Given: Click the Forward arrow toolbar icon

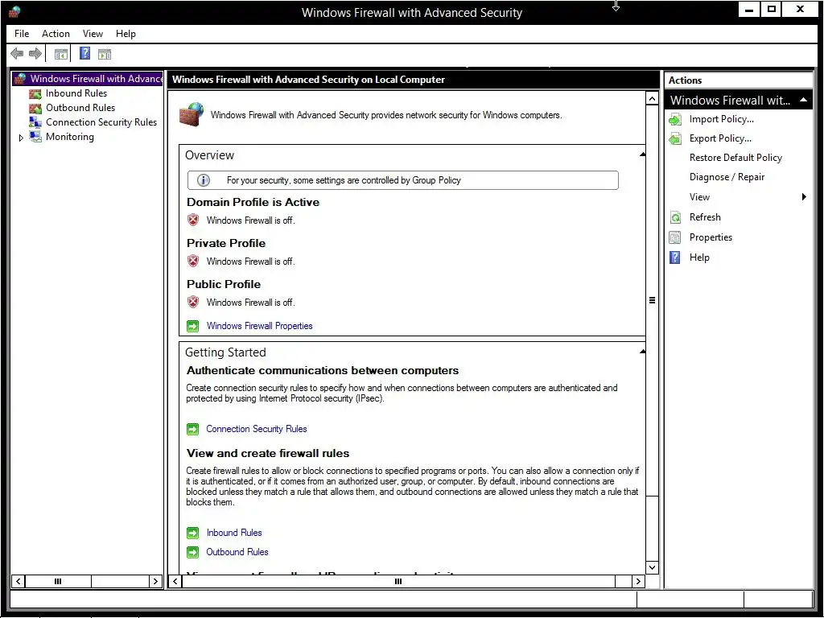Looking at the screenshot, I should click(x=35, y=54).
